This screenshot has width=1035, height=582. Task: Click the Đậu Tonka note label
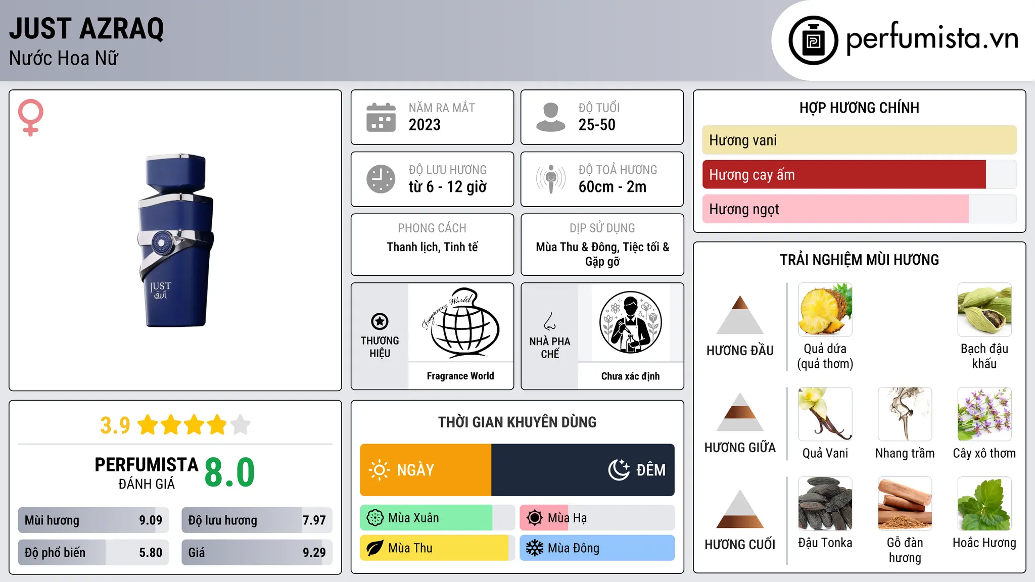825,543
